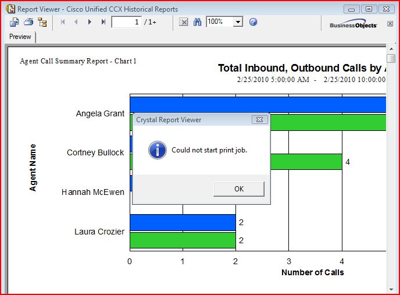Click the vertical scrollbar thumb
Screen dimensions: 400x295
[x=391, y=58]
